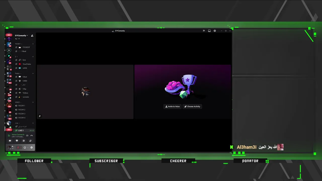Viewport: 322px width, 181px height.
Task: Click the flag icon in the title bar
Action: (204, 31)
